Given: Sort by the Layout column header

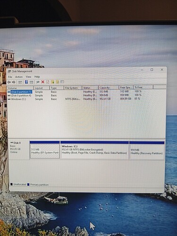Looking at the screenshot, I should point(42,88).
